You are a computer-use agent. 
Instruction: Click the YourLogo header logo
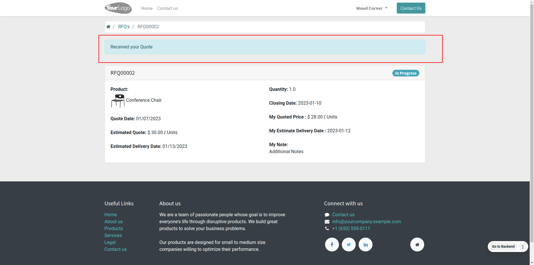tap(118, 8)
